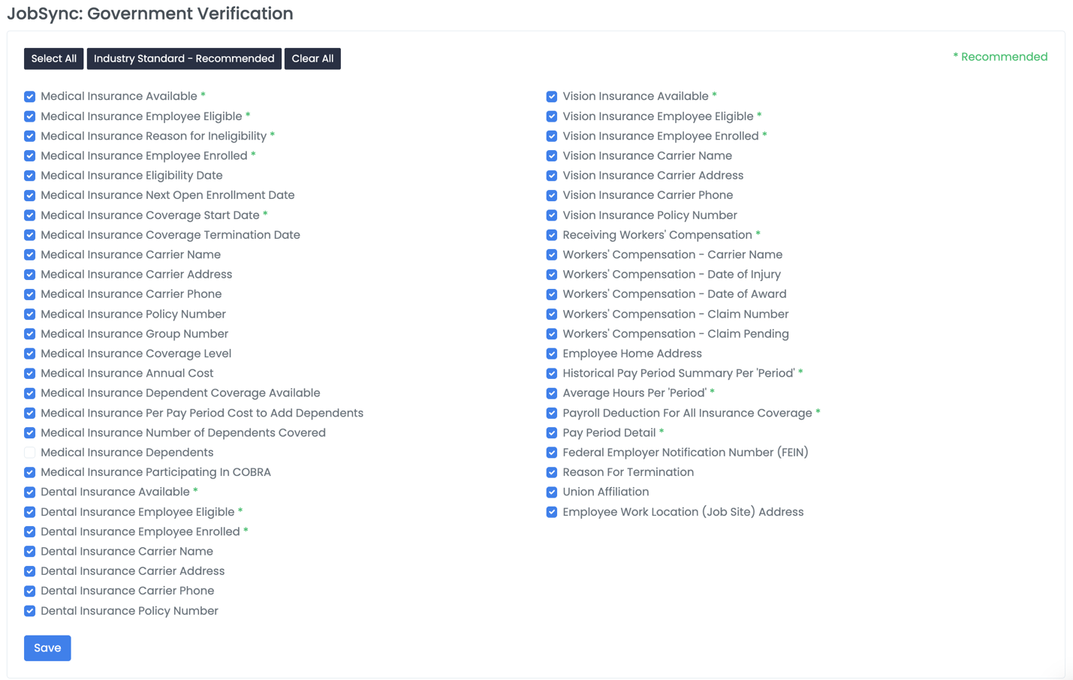Screen dimensions: 1073x680
Task: Enable Medical Insurance Dependents checkbox
Action: 30,453
